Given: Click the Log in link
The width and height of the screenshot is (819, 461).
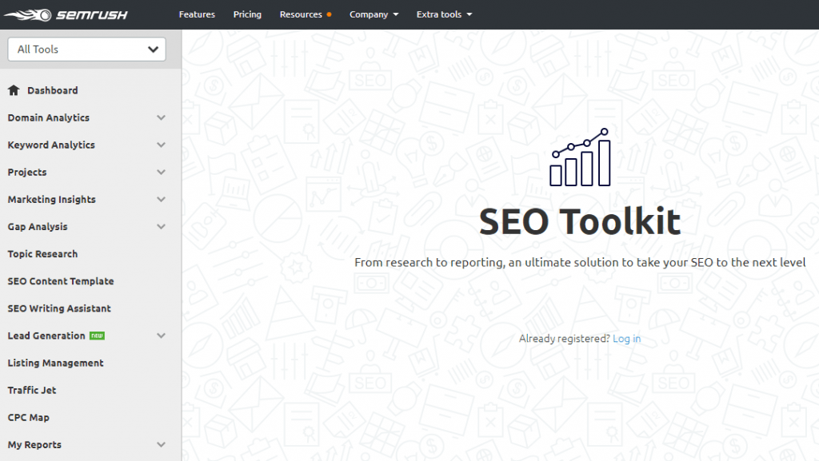Looking at the screenshot, I should [x=626, y=339].
